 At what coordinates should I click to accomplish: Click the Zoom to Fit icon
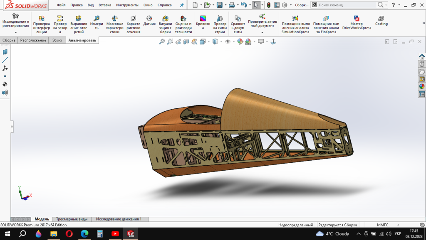click(162, 42)
